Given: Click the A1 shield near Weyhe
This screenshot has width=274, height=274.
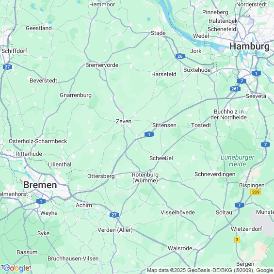Looking at the screenshot, I should pos(41,201).
